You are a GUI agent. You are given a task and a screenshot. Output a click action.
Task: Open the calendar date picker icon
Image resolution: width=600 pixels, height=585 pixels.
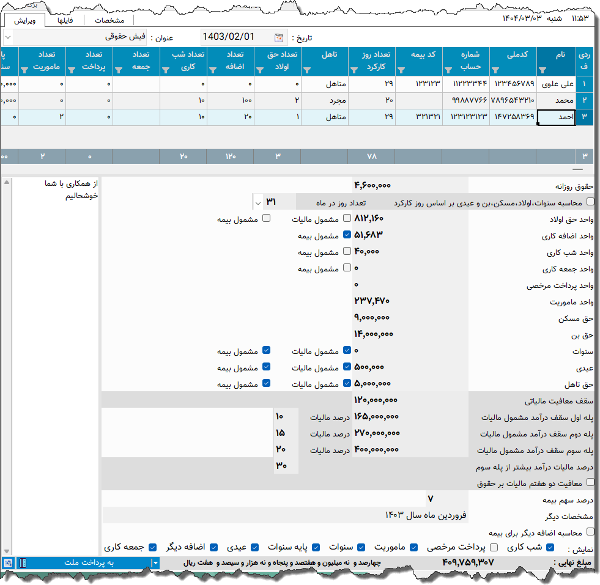click(x=279, y=37)
